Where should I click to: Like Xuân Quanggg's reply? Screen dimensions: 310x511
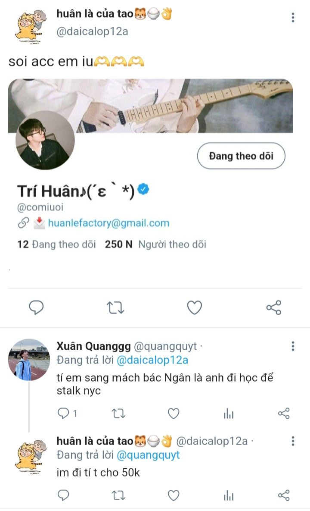coord(174,414)
